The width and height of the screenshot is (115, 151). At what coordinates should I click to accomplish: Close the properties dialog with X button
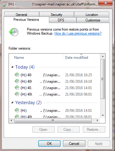(106, 3)
